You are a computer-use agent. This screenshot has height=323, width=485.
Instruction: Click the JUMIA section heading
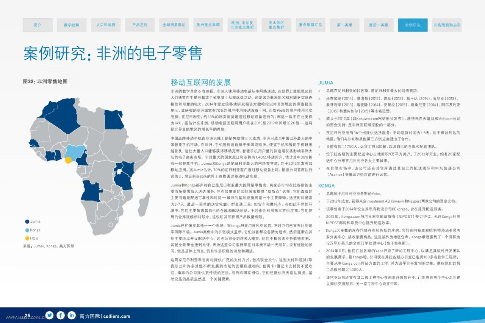[x=326, y=83]
